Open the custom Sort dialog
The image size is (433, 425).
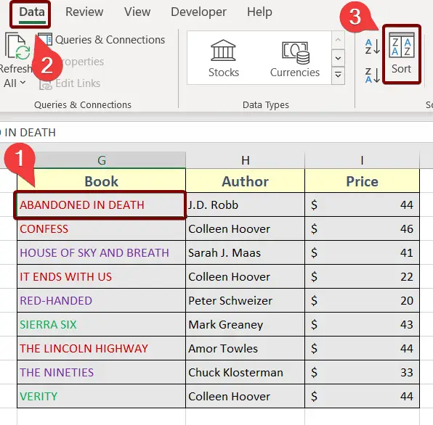402,54
